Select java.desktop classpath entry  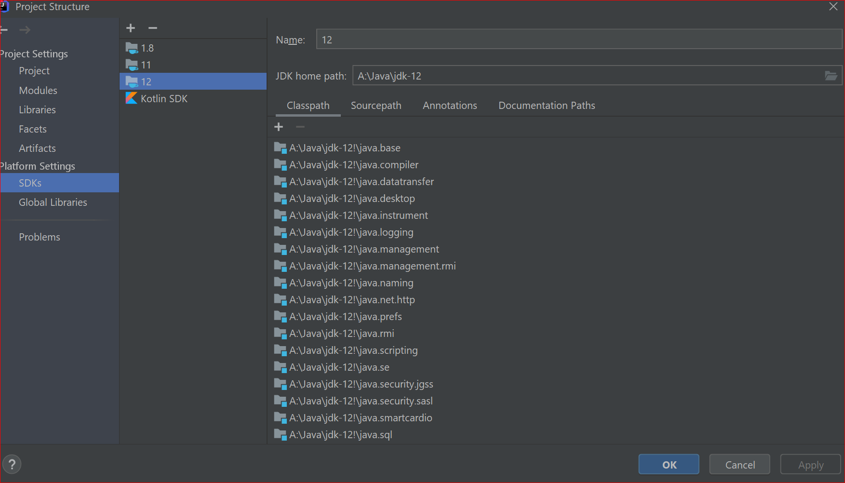pyautogui.click(x=344, y=199)
